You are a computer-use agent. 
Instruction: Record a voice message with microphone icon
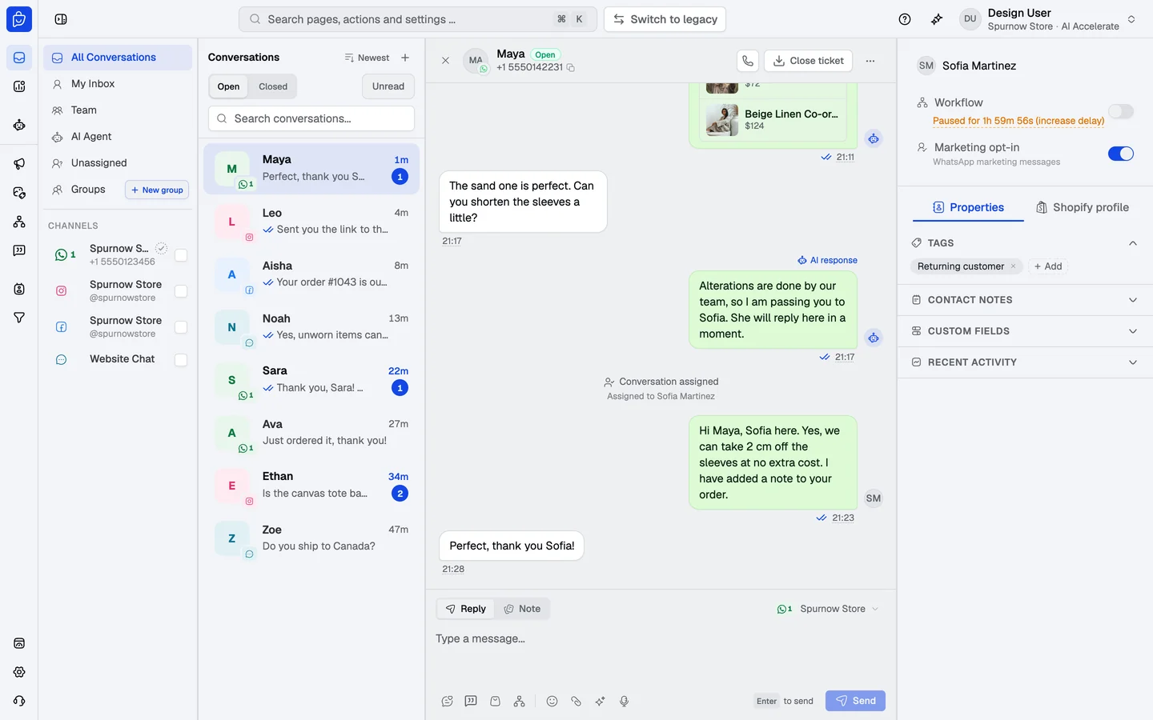pos(625,702)
